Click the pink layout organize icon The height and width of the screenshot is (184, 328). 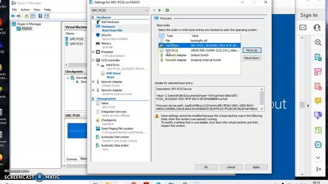[318, 72]
